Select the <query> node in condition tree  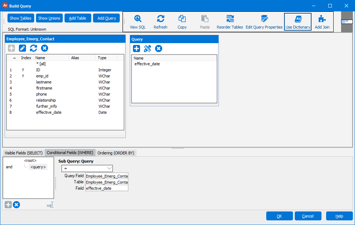pos(38,167)
